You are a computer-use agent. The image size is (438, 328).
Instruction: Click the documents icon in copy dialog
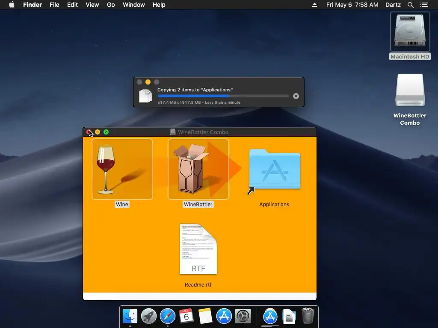pyautogui.click(x=145, y=96)
